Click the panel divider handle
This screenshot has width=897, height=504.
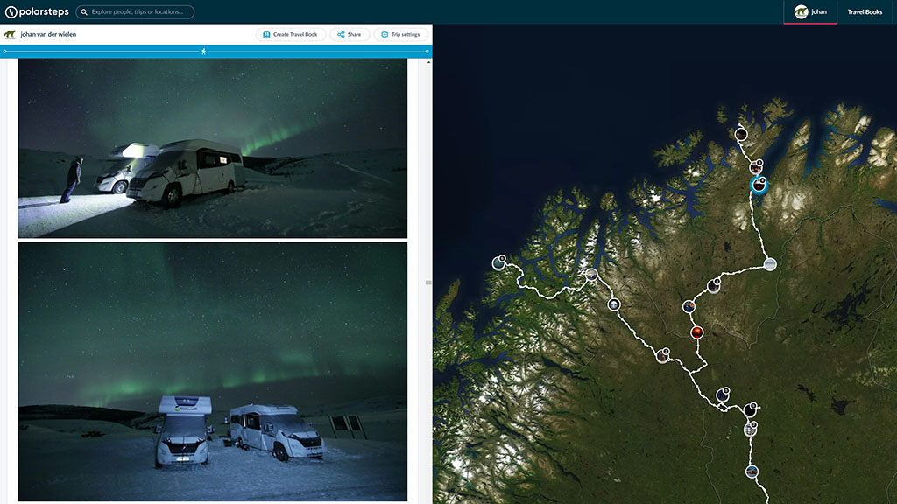click(427, 283)
